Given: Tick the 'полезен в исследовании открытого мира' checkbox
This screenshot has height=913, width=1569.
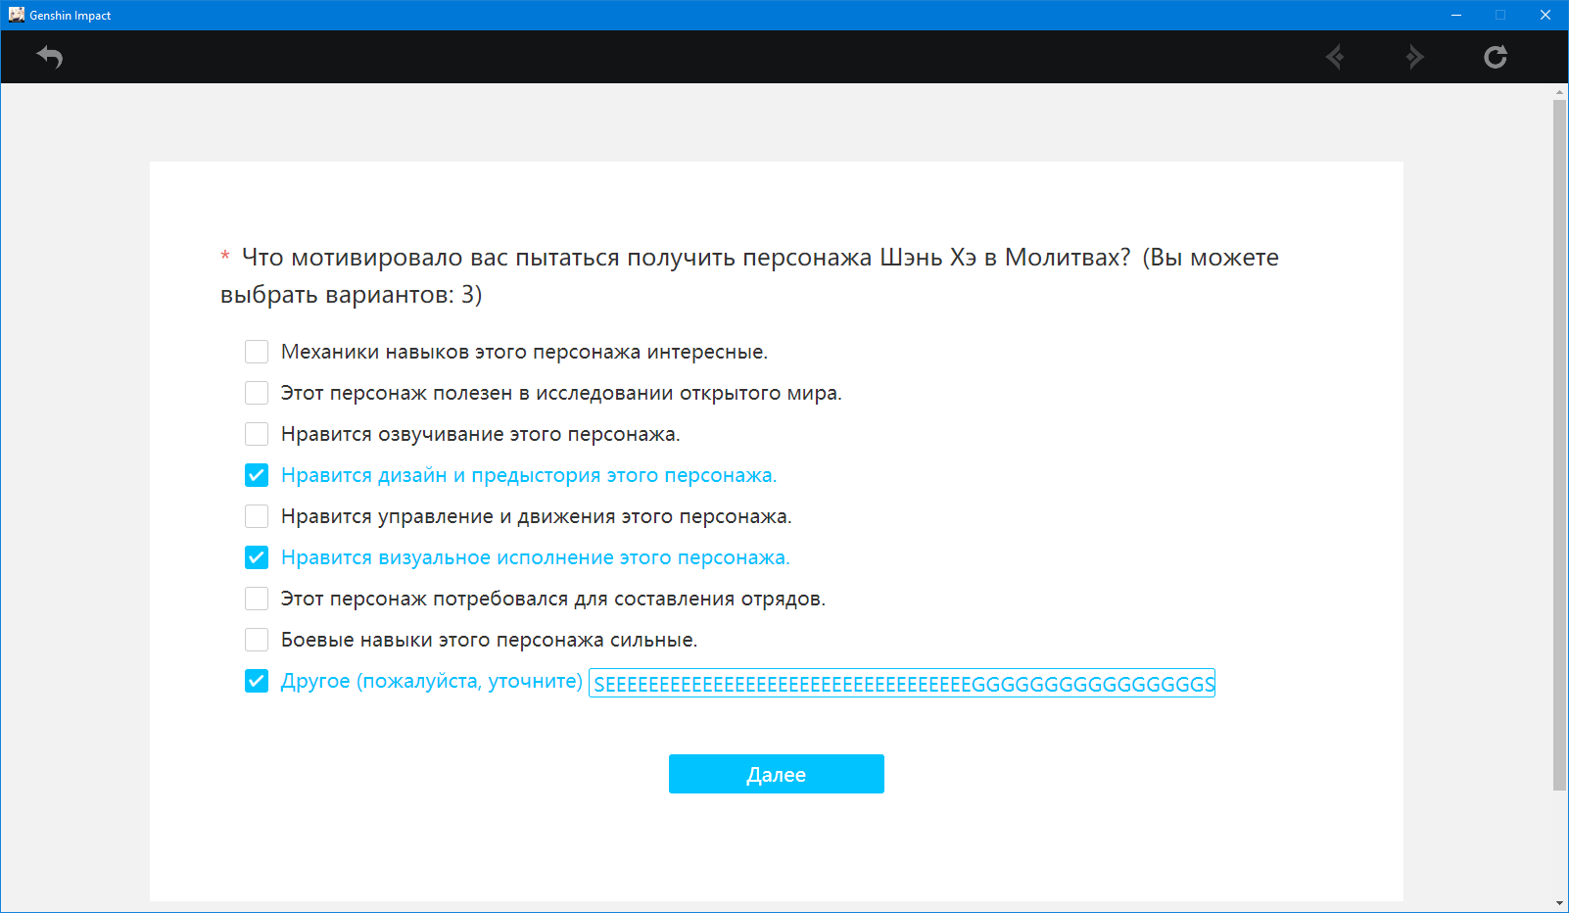Looking at the screenshot, I should tap(257, 393).
